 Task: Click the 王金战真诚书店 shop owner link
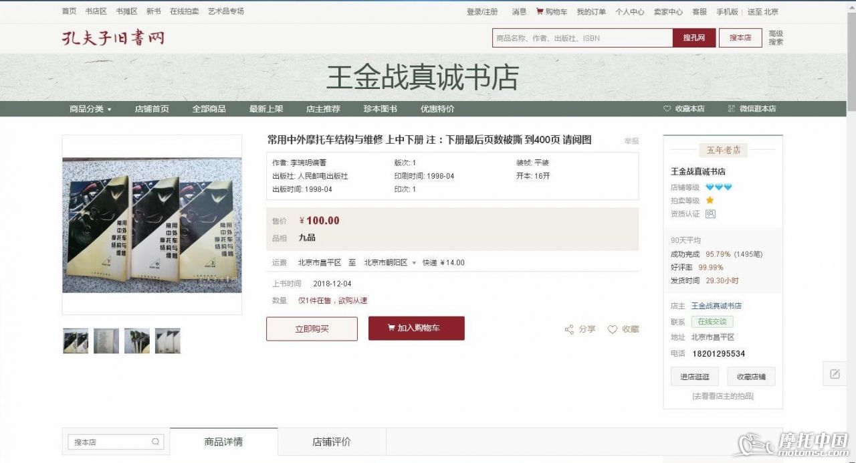(716, 306)
